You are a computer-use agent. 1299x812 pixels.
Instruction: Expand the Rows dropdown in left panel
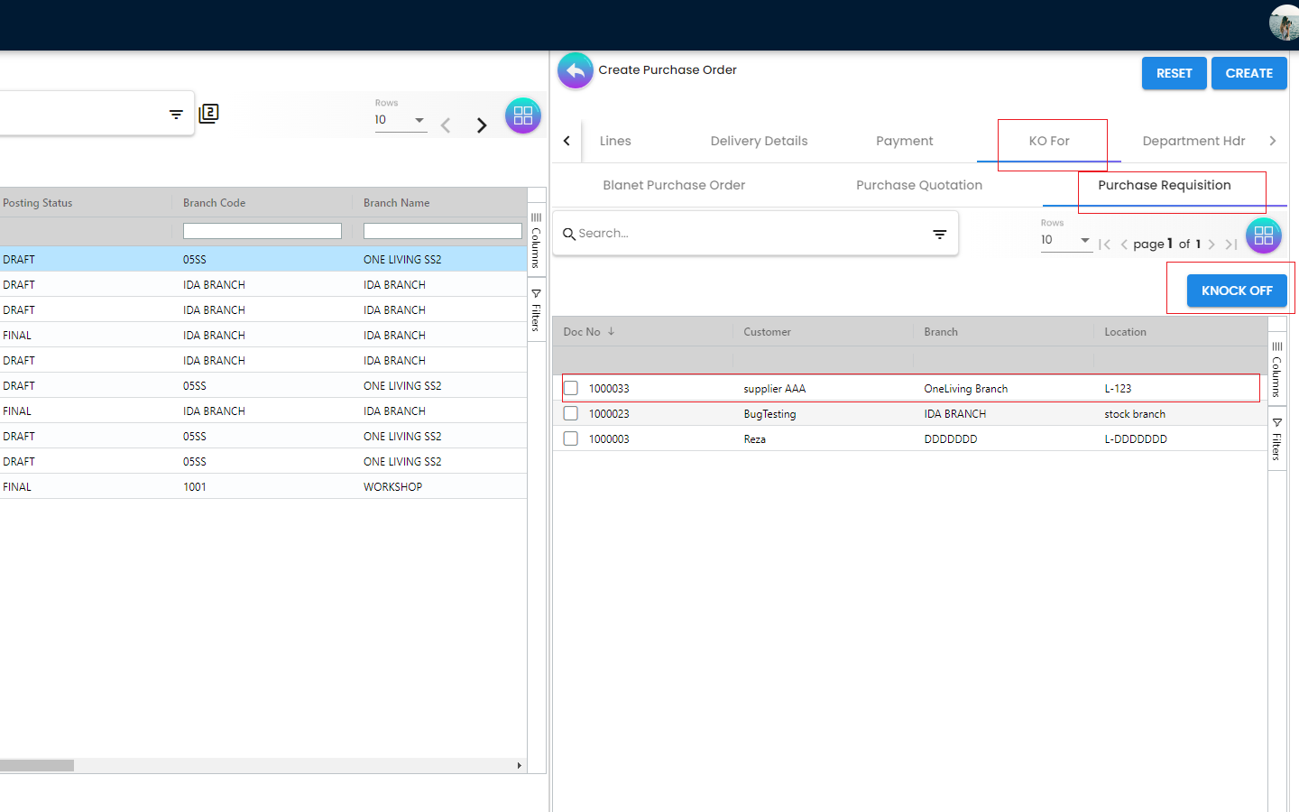click(419, 120)
